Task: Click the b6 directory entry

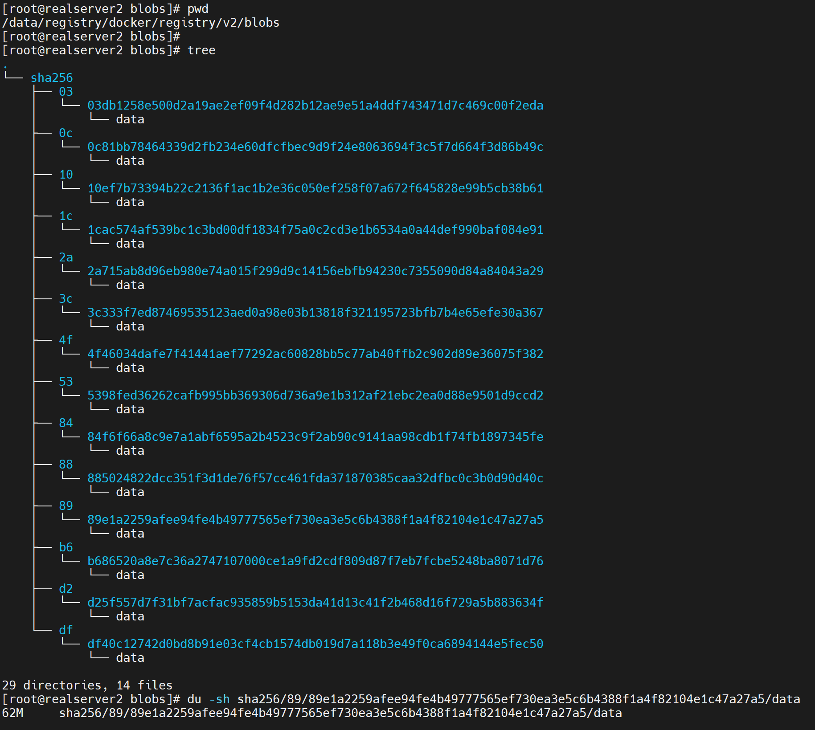Action: coord(66,547)
